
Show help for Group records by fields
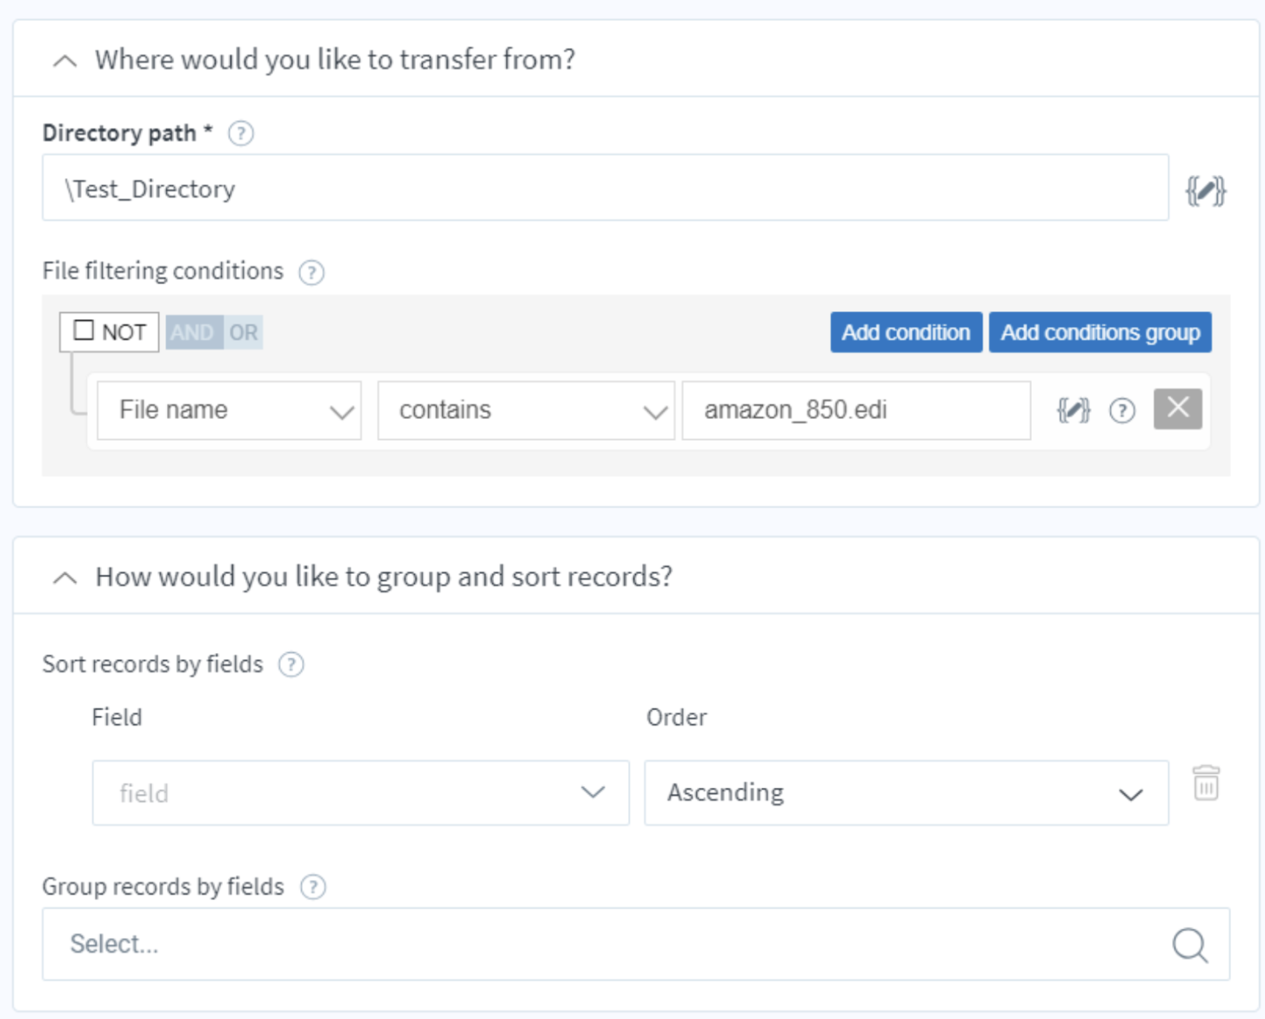point(313,887)
